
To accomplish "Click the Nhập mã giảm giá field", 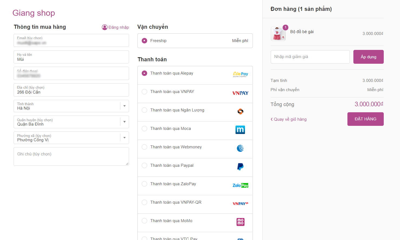I will coord(310,57).
